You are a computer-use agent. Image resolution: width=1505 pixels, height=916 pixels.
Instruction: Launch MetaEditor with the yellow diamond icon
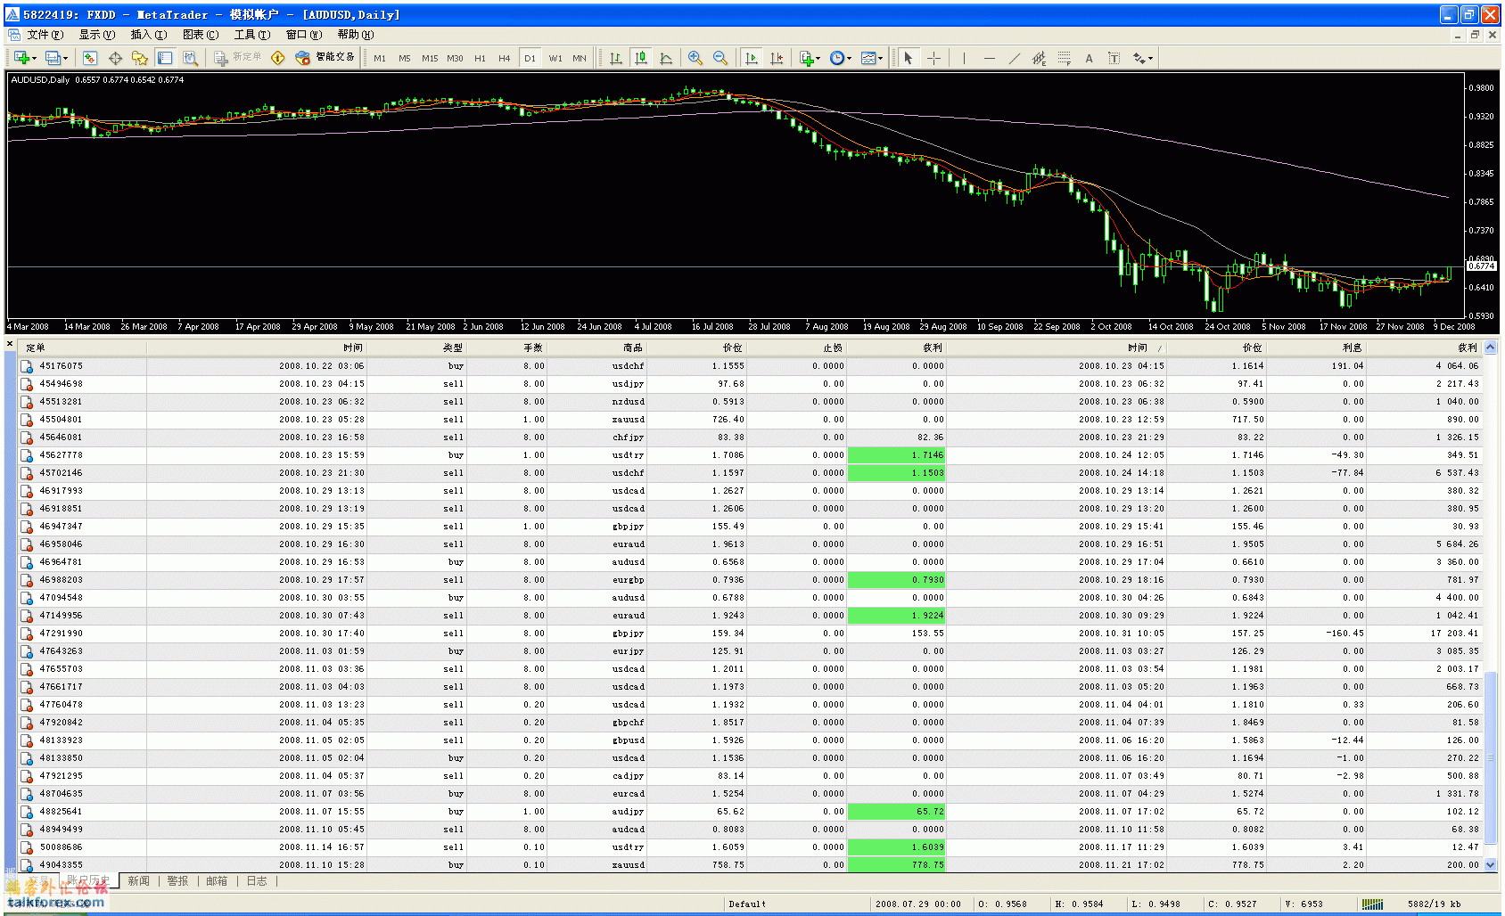pyautogui.click(x=278, y=58)
